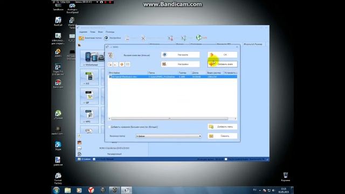Sort by the Имя файла column header
Viewport: 345px width, 194px height.
click(x=128, y=73)
